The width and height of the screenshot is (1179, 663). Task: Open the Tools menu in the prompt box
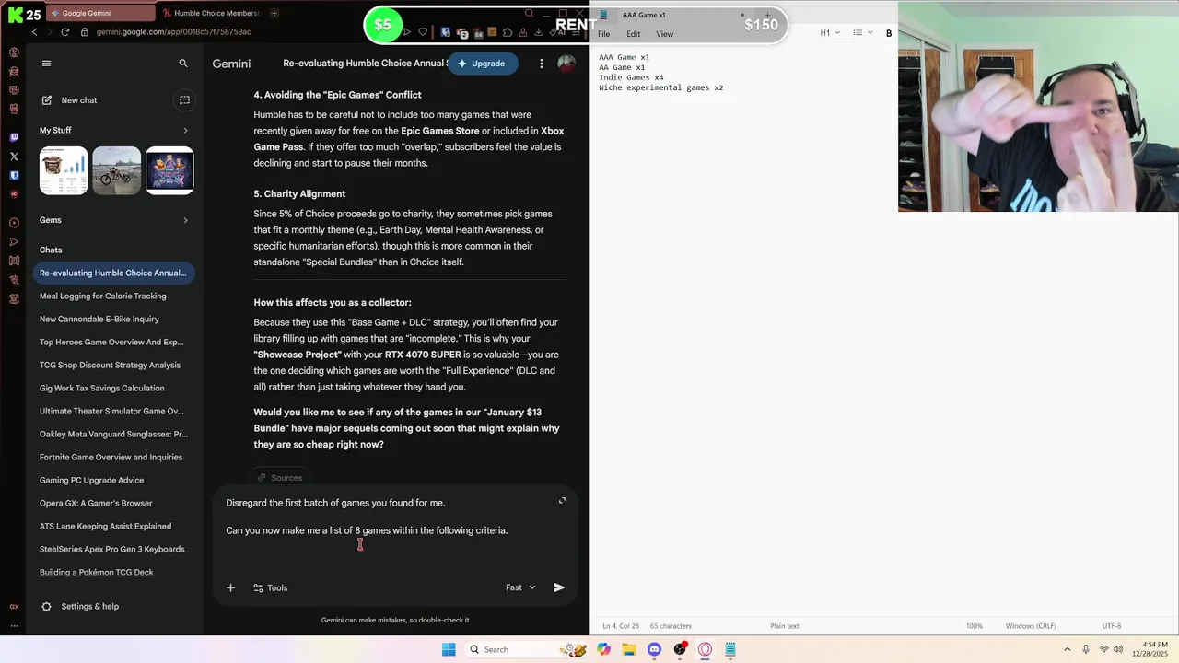[271, 587]
